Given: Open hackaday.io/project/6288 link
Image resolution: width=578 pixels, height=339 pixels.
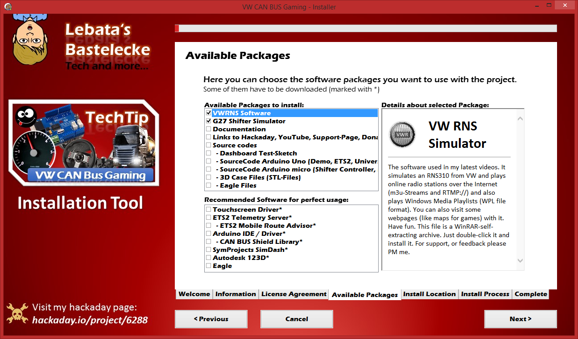Looking at the screenshot, I should pos(90,320).
